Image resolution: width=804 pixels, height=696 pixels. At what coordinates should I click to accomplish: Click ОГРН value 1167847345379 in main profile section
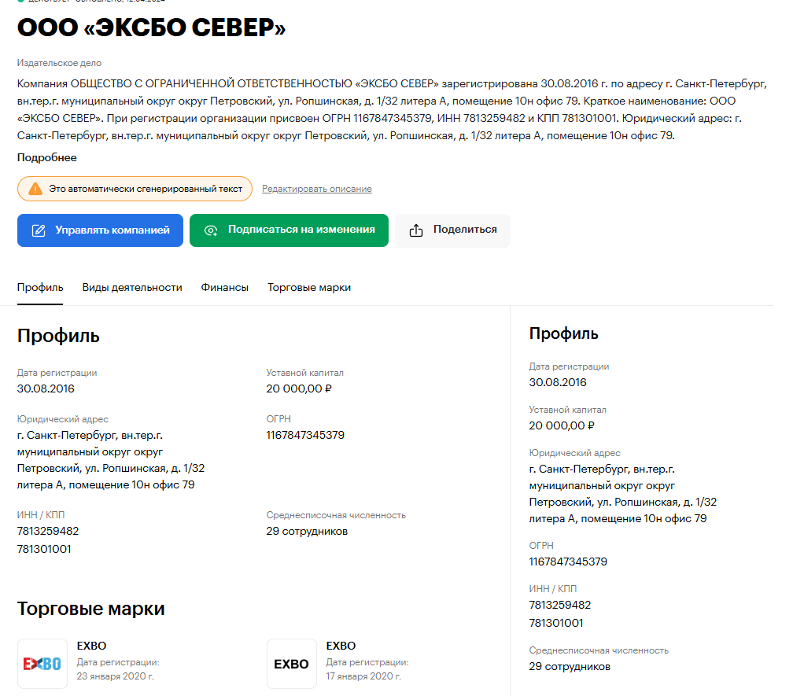click(305, 435)
